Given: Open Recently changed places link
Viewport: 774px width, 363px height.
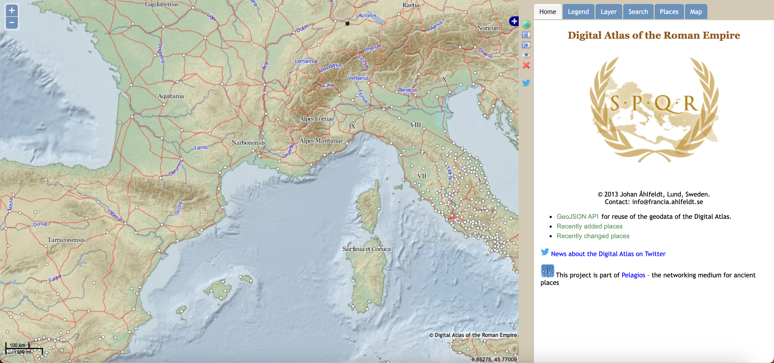Looking at the screenshot, I should [x=593, y=236].
